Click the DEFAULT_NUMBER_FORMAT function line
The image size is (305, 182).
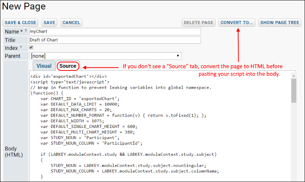click(x=123, y=116)
